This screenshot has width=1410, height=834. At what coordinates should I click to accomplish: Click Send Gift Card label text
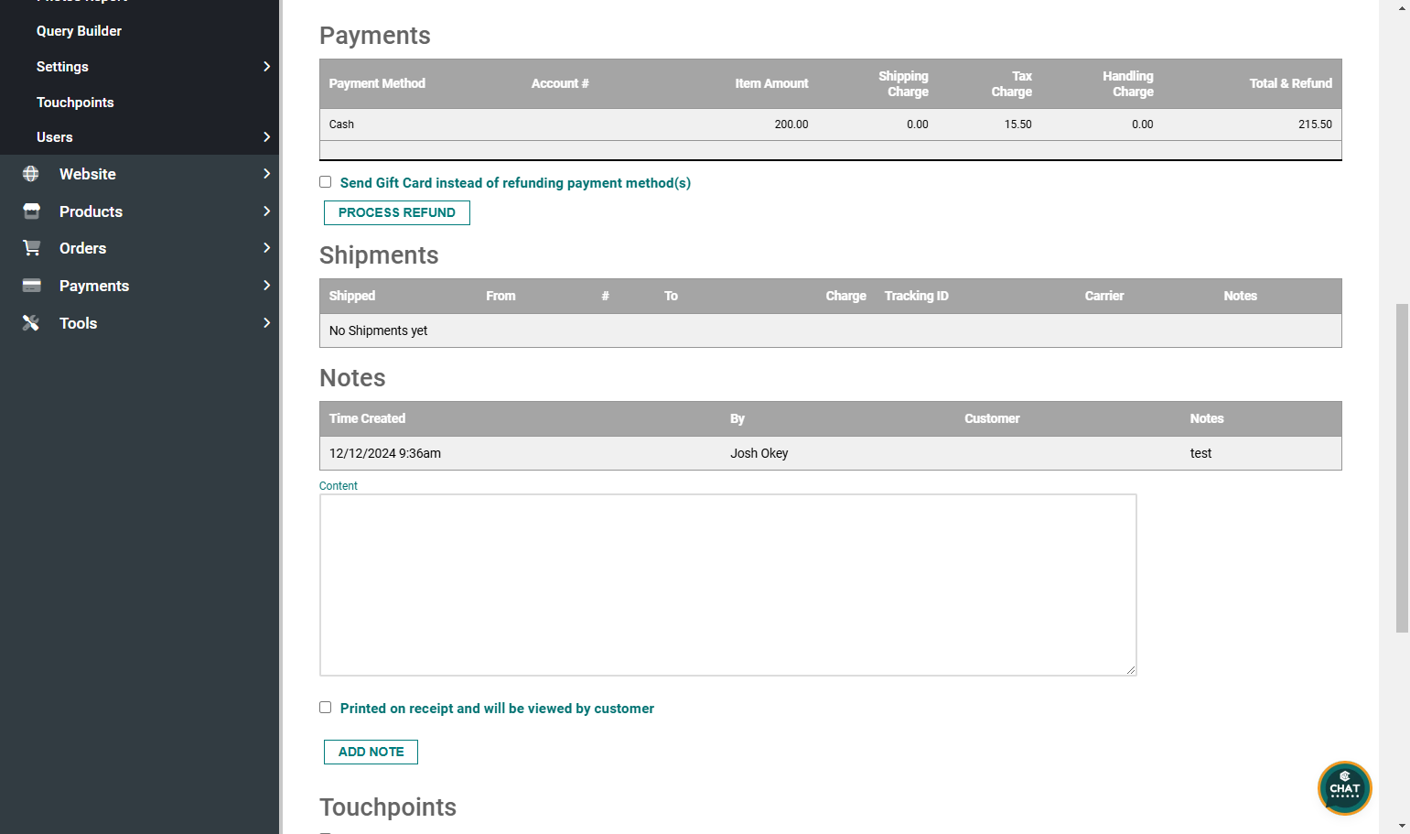click(x=515, y=183)
